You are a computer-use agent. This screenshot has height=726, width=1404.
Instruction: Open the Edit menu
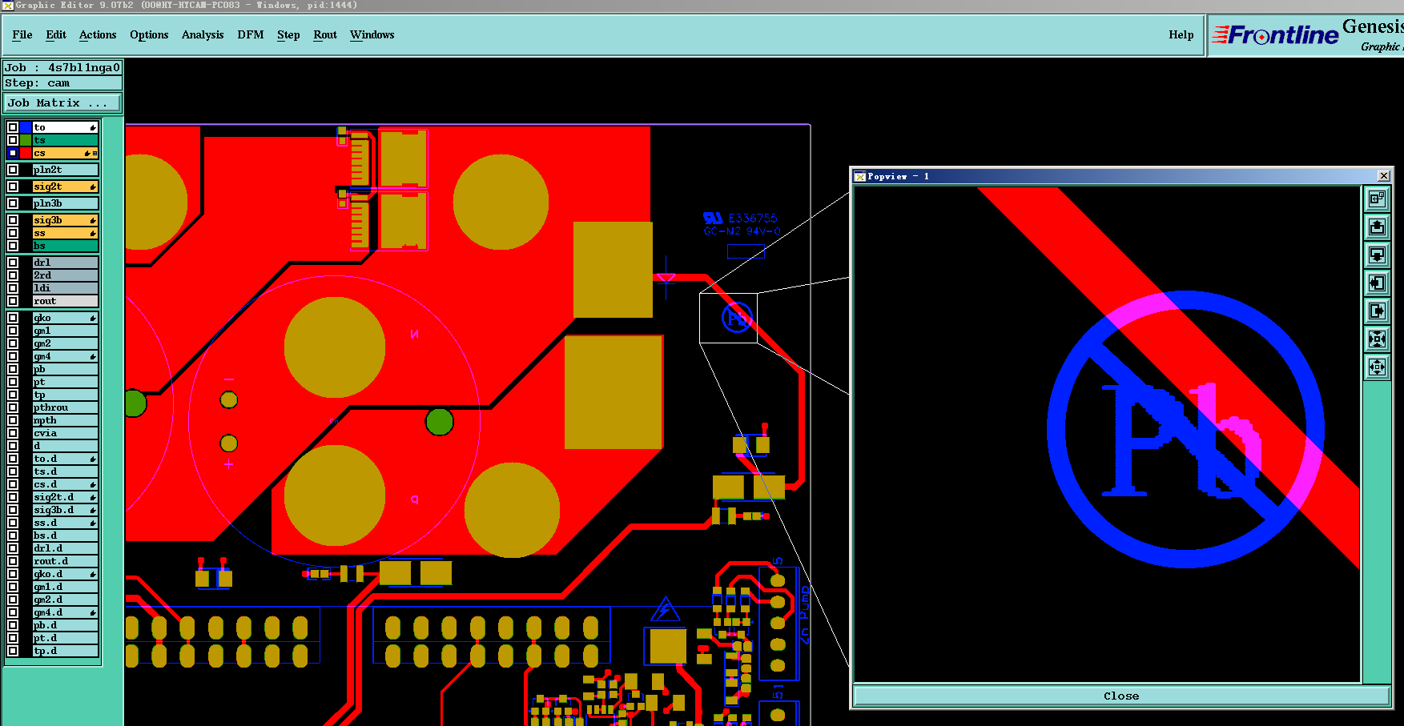56,34
